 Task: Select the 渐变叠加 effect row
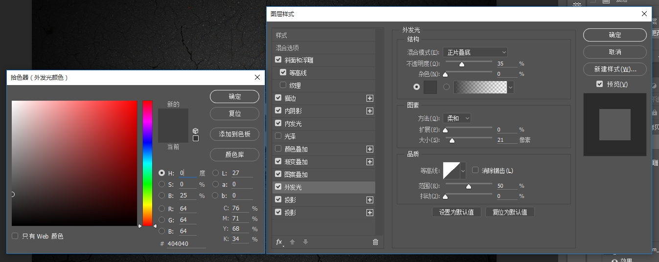pyautogui.click(x=324, y=162)
